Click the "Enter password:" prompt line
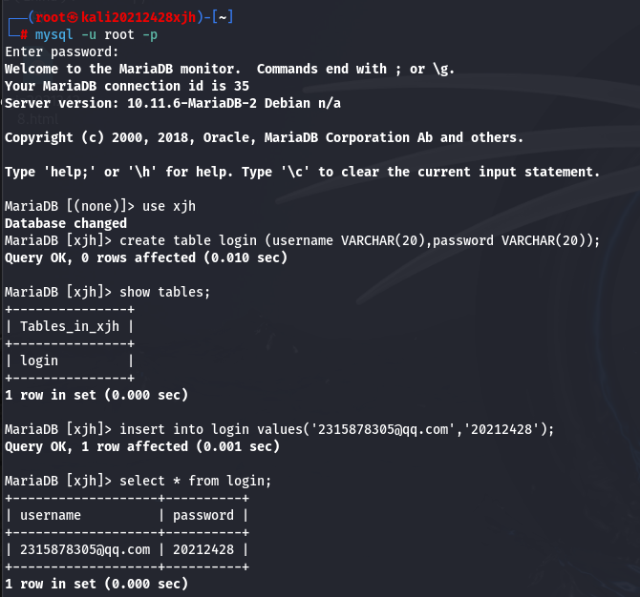Image resolution: width=640 pixels, height=597 pixels. 62,51
